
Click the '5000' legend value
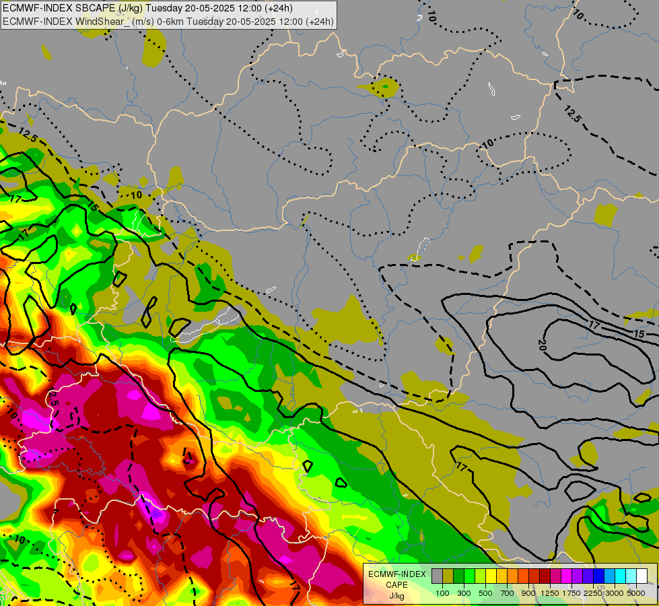point(636,593)
